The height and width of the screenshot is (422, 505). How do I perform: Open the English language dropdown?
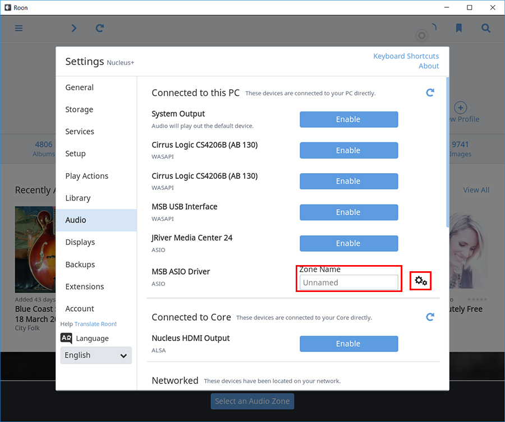pos(96,355)
